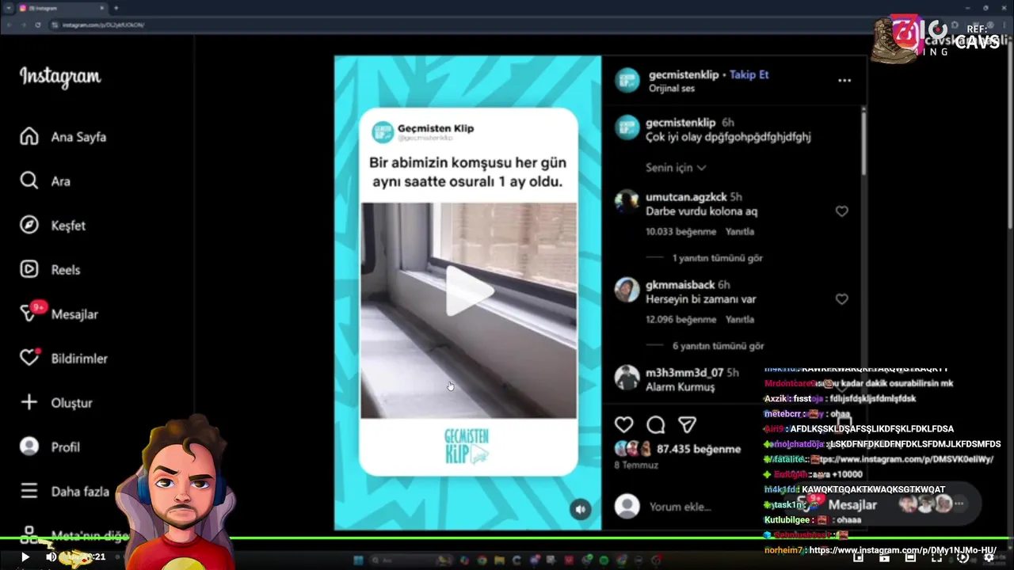Click gecmistenklip header avatar
Viewport: 1014px width, 570px height.
point(627,81)
